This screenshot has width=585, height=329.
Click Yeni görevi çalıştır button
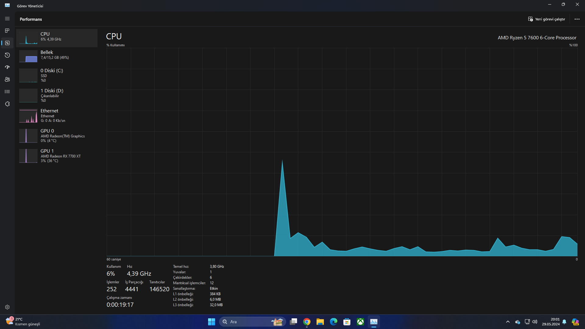547,19
